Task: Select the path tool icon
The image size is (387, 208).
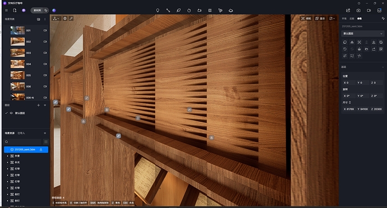Action: click(x=168, y=10)
